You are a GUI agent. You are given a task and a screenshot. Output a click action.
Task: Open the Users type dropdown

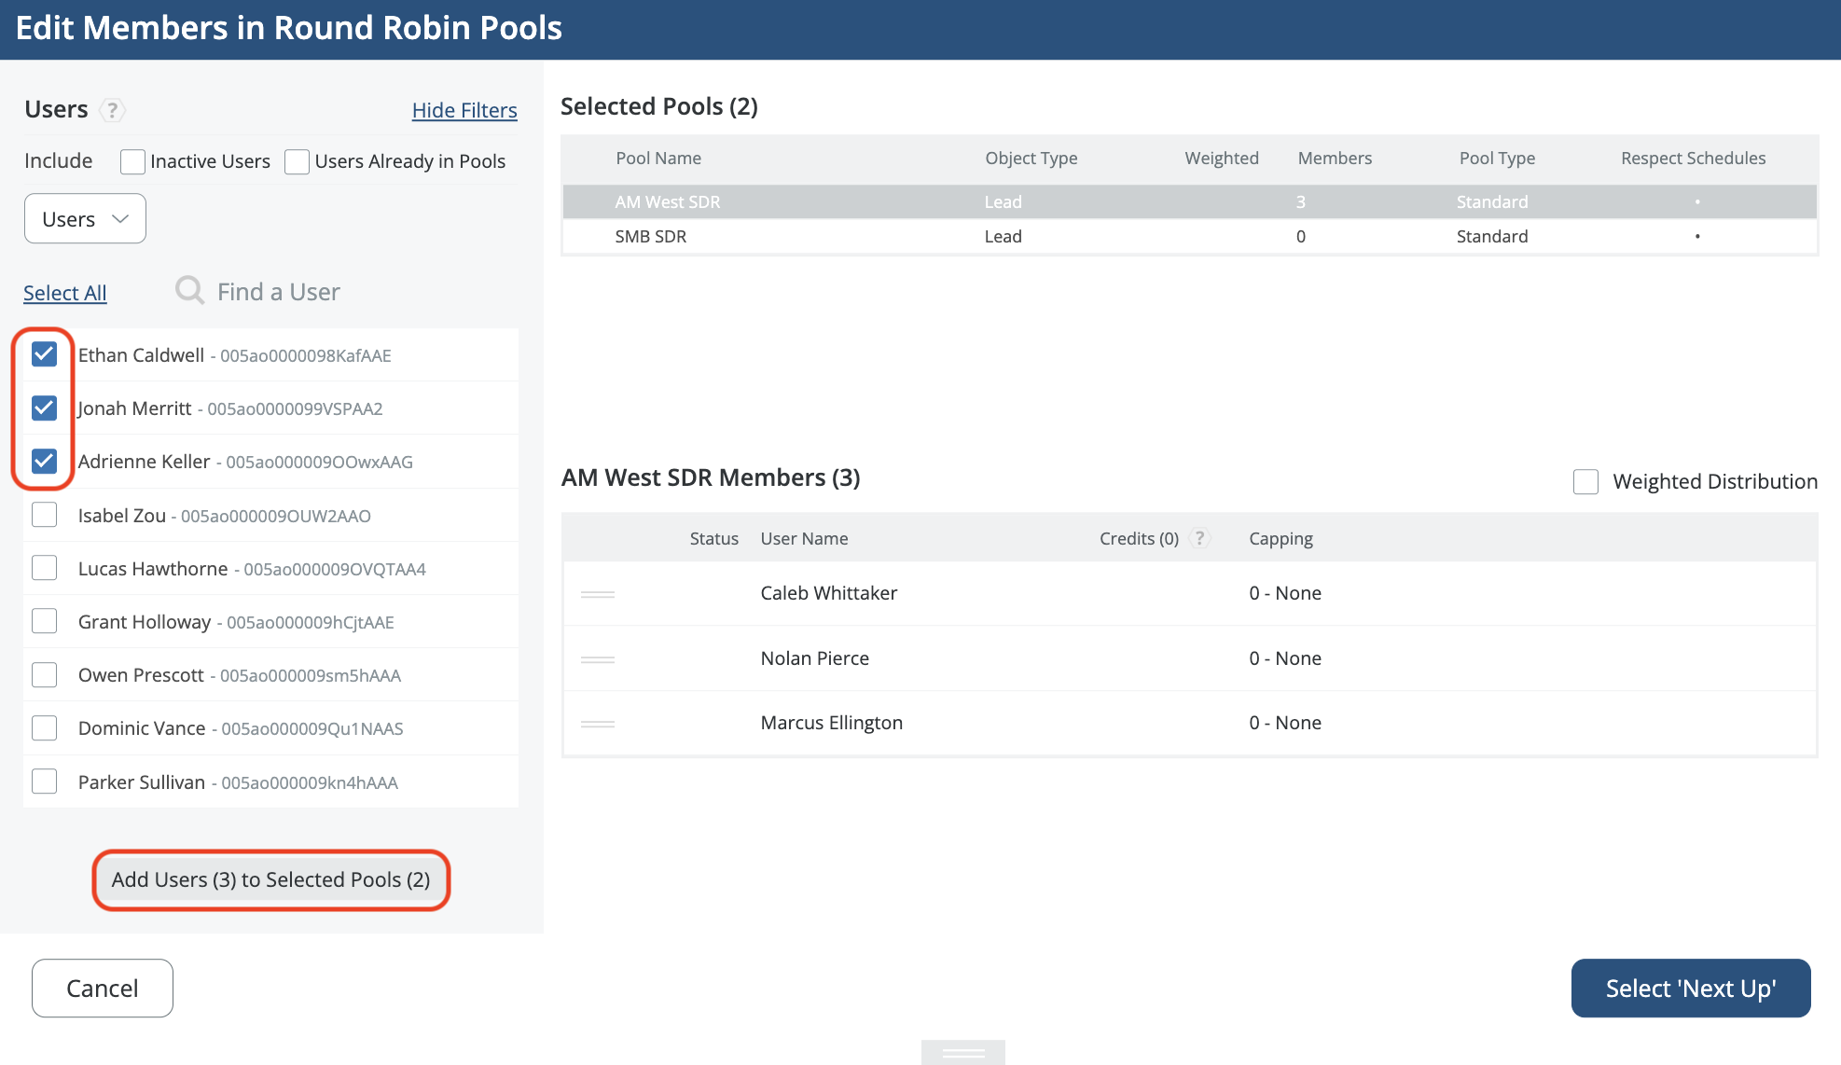[x=85, y=219]
